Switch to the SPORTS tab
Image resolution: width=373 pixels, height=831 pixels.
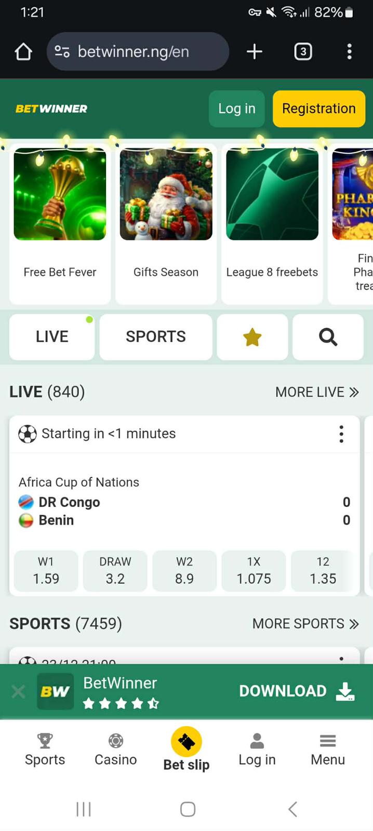155,337
